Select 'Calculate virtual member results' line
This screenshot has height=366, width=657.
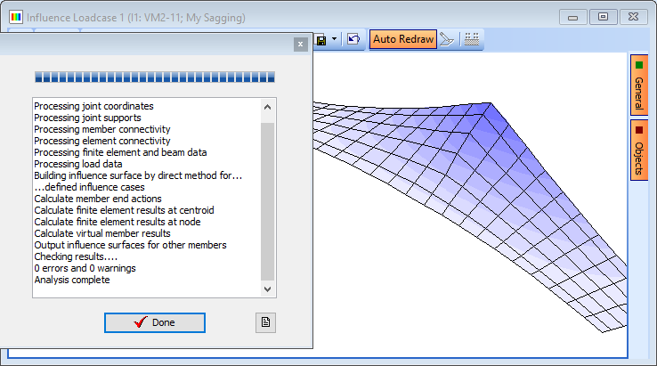(x=102, y=233)
